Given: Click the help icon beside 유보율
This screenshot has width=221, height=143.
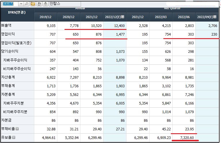Looking at the screenshot, I should [14, 138].
